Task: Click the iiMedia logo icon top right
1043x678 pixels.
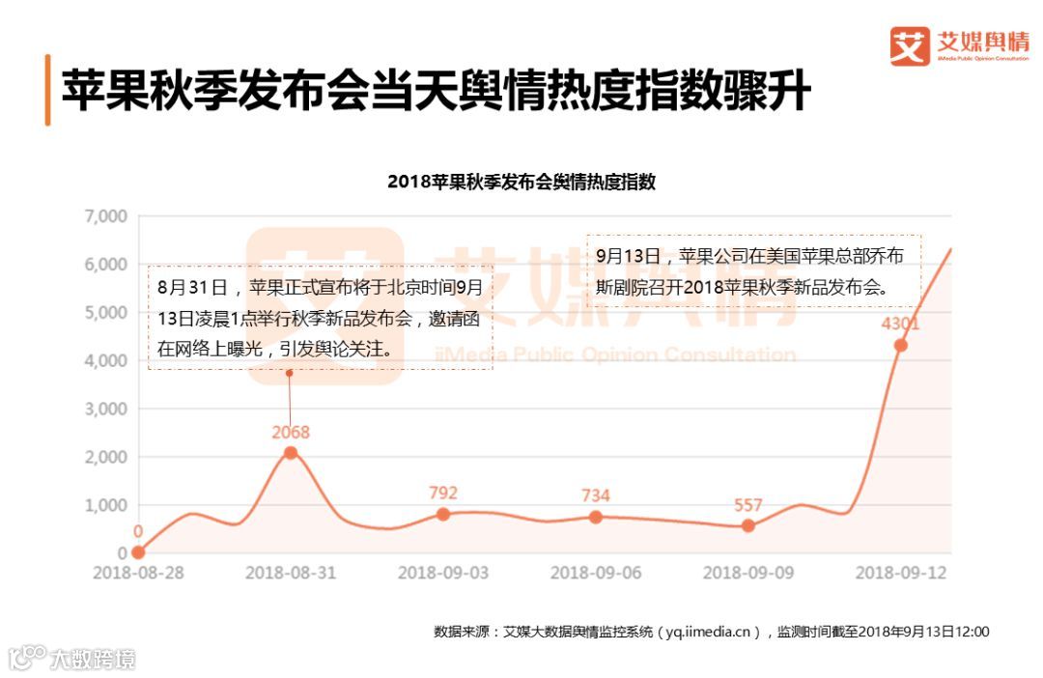Action: click(910, 46)
